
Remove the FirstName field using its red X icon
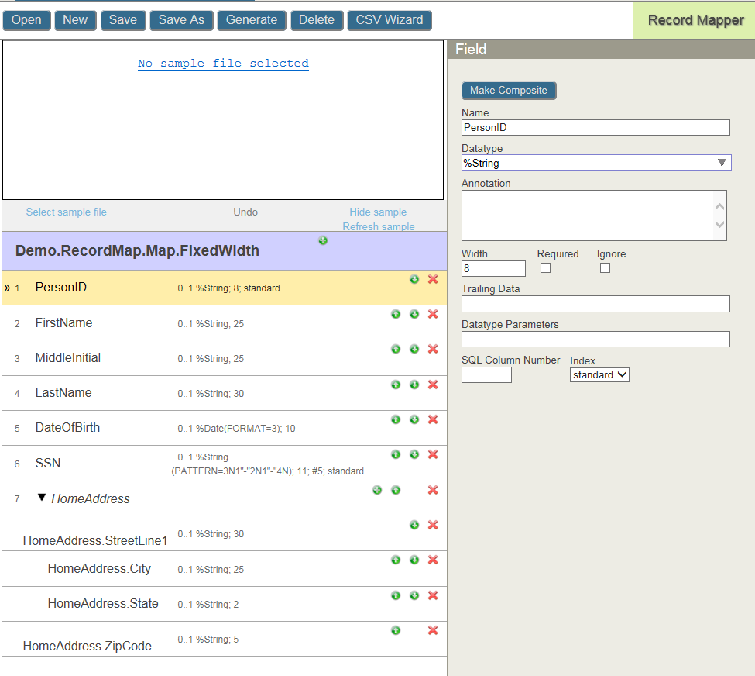(433, 314)
